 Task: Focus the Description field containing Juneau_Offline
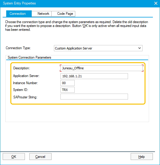coord(102,68)
